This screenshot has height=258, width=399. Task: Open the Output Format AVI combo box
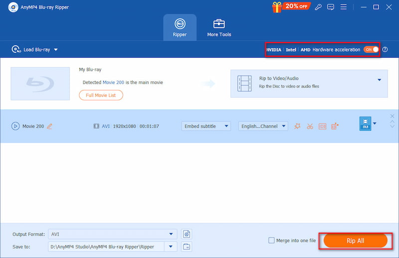(x=112, y=234)
